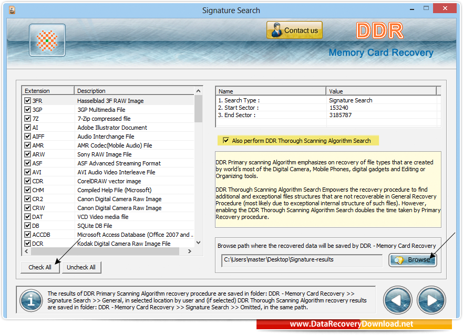The width and height of the screenshot is (463, 335).
Task: Select '7-Zip compressed file' row text
Action: tap(104, 119)
